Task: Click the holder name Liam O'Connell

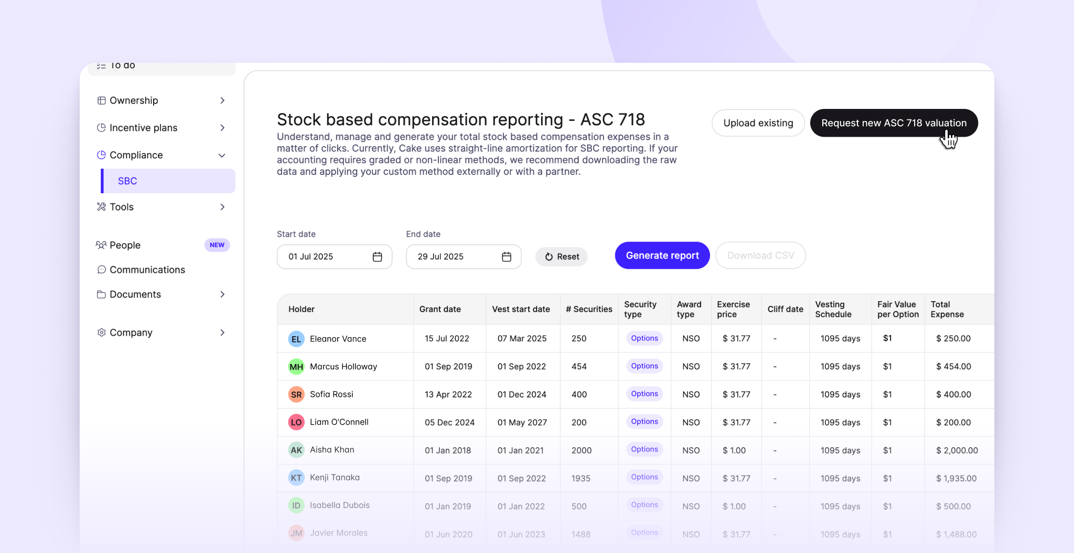Action: pyautogui.click(x=339, y=422)
